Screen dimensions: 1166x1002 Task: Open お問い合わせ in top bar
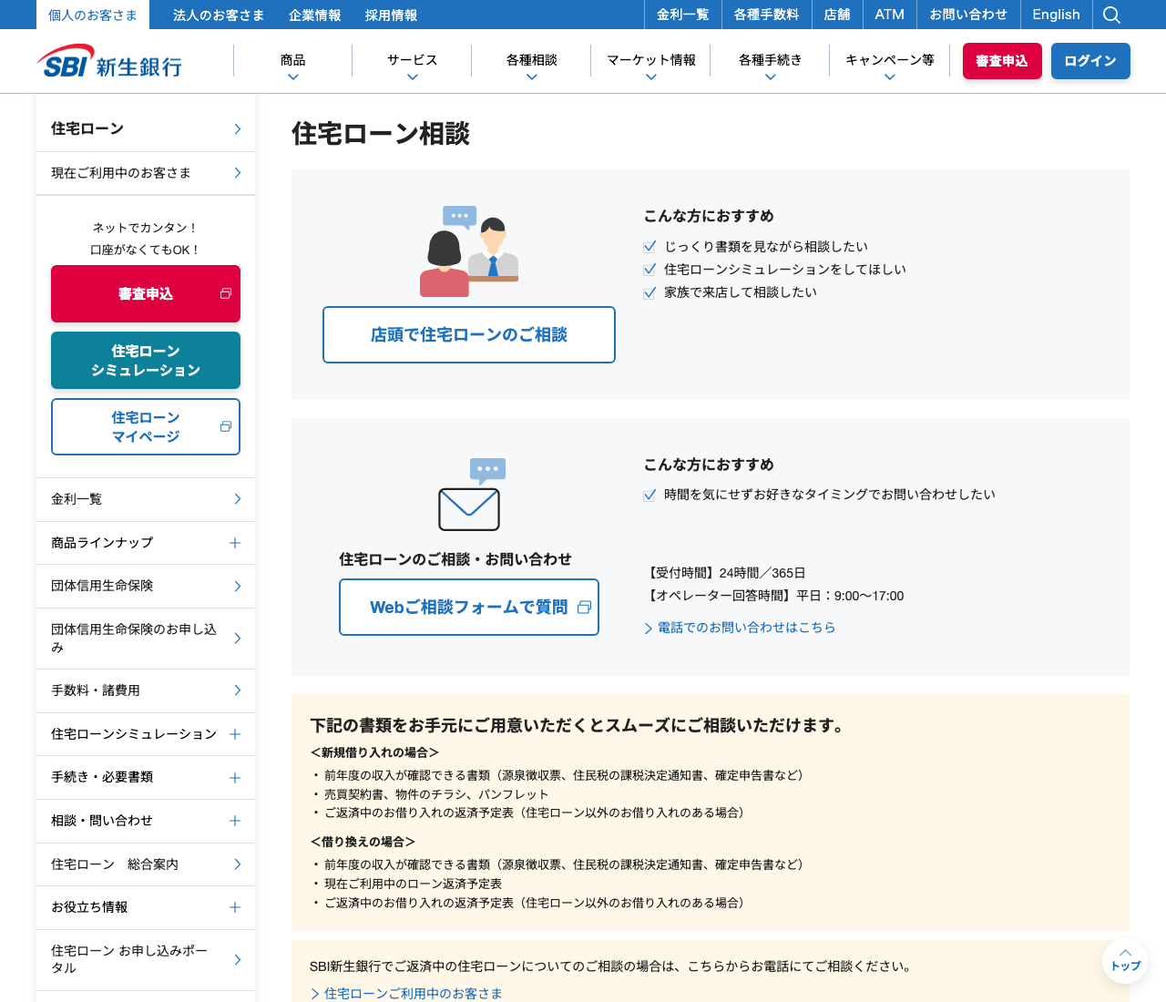click(x=968, y=15)
